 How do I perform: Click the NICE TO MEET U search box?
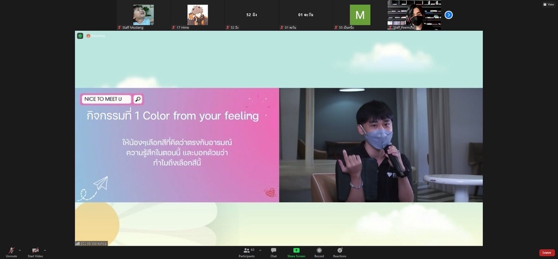pos(107,99)
